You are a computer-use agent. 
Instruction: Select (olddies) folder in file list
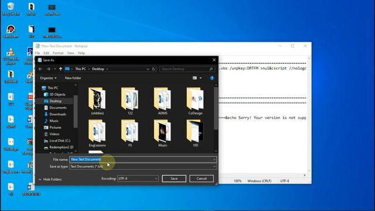coord(97,101)
